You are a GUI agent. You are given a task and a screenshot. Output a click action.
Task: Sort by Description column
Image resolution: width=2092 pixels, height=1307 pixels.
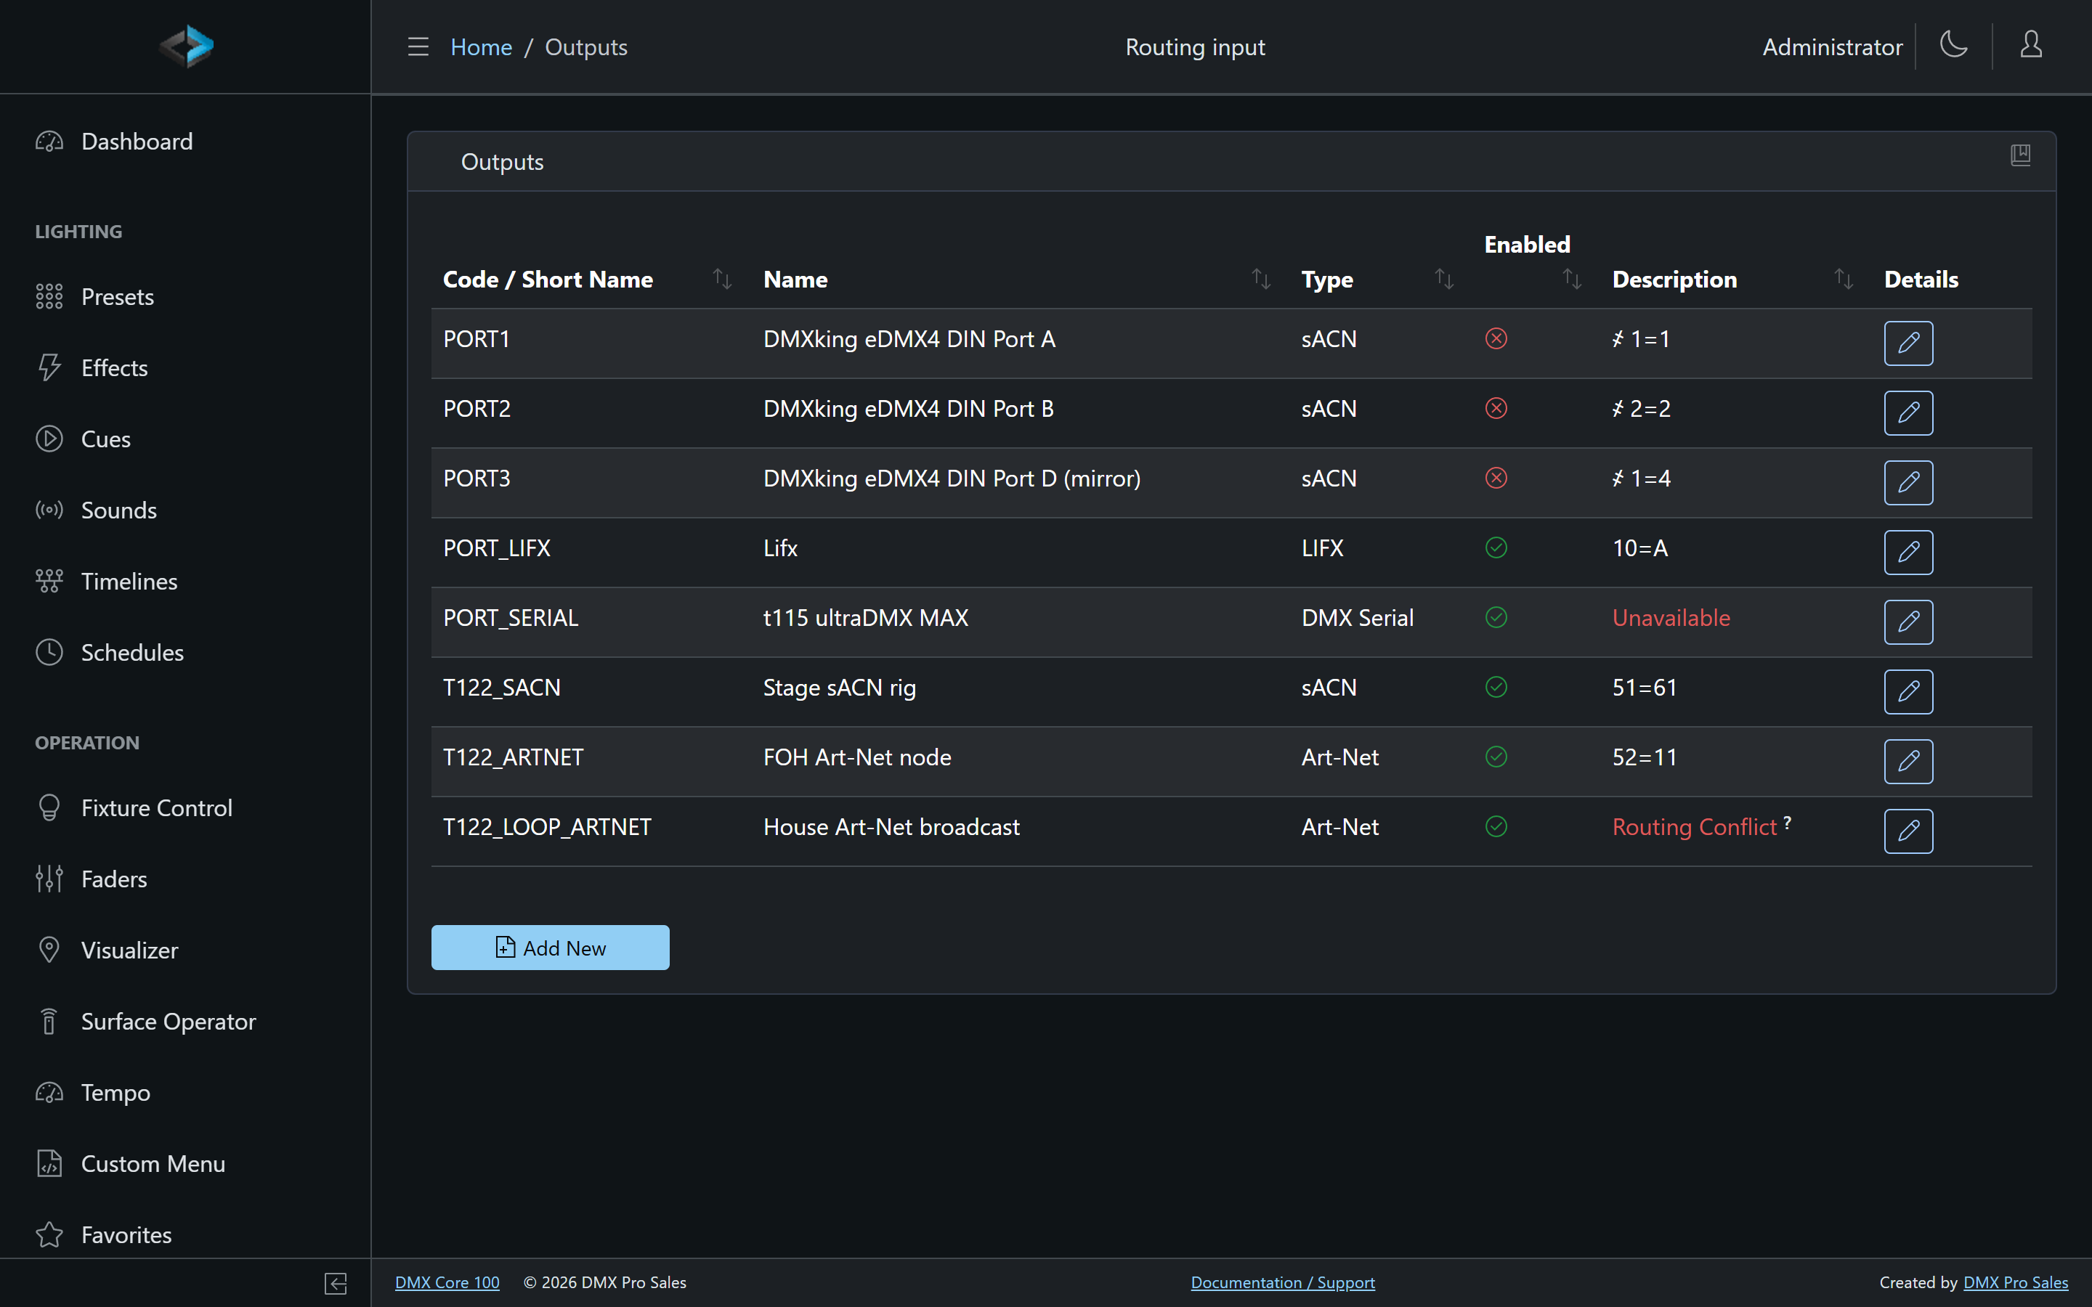coord(1844,280)
